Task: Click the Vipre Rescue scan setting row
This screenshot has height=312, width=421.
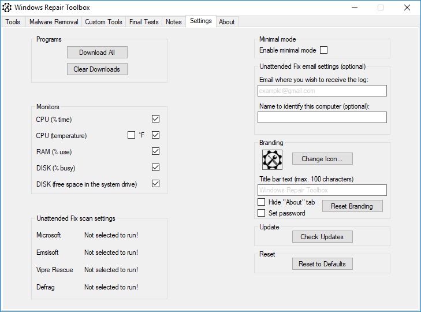Action: pyautogui.click(x=87, y=270)
